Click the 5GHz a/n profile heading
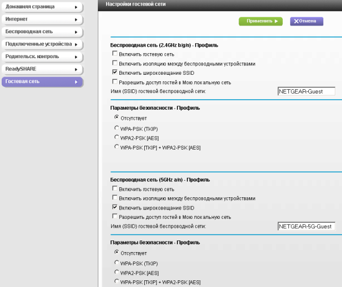 click(160, 180)
